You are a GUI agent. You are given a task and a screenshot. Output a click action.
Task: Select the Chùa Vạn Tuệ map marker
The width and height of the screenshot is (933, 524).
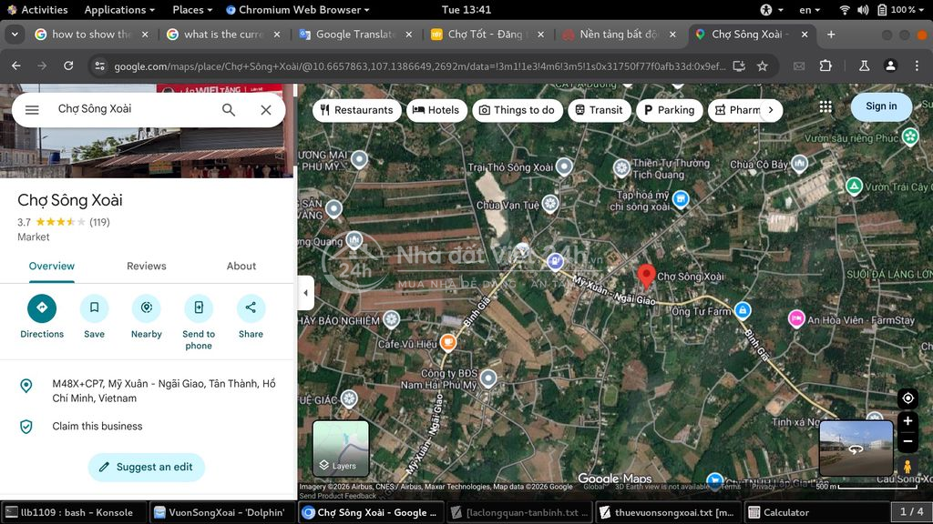point(549,204)
